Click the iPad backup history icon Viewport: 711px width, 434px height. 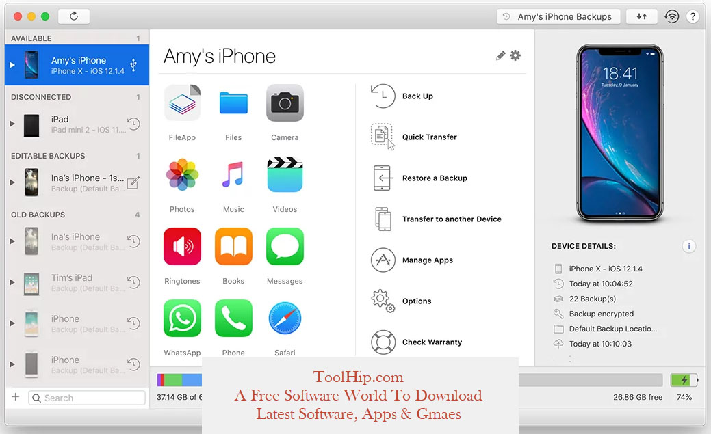133,124
